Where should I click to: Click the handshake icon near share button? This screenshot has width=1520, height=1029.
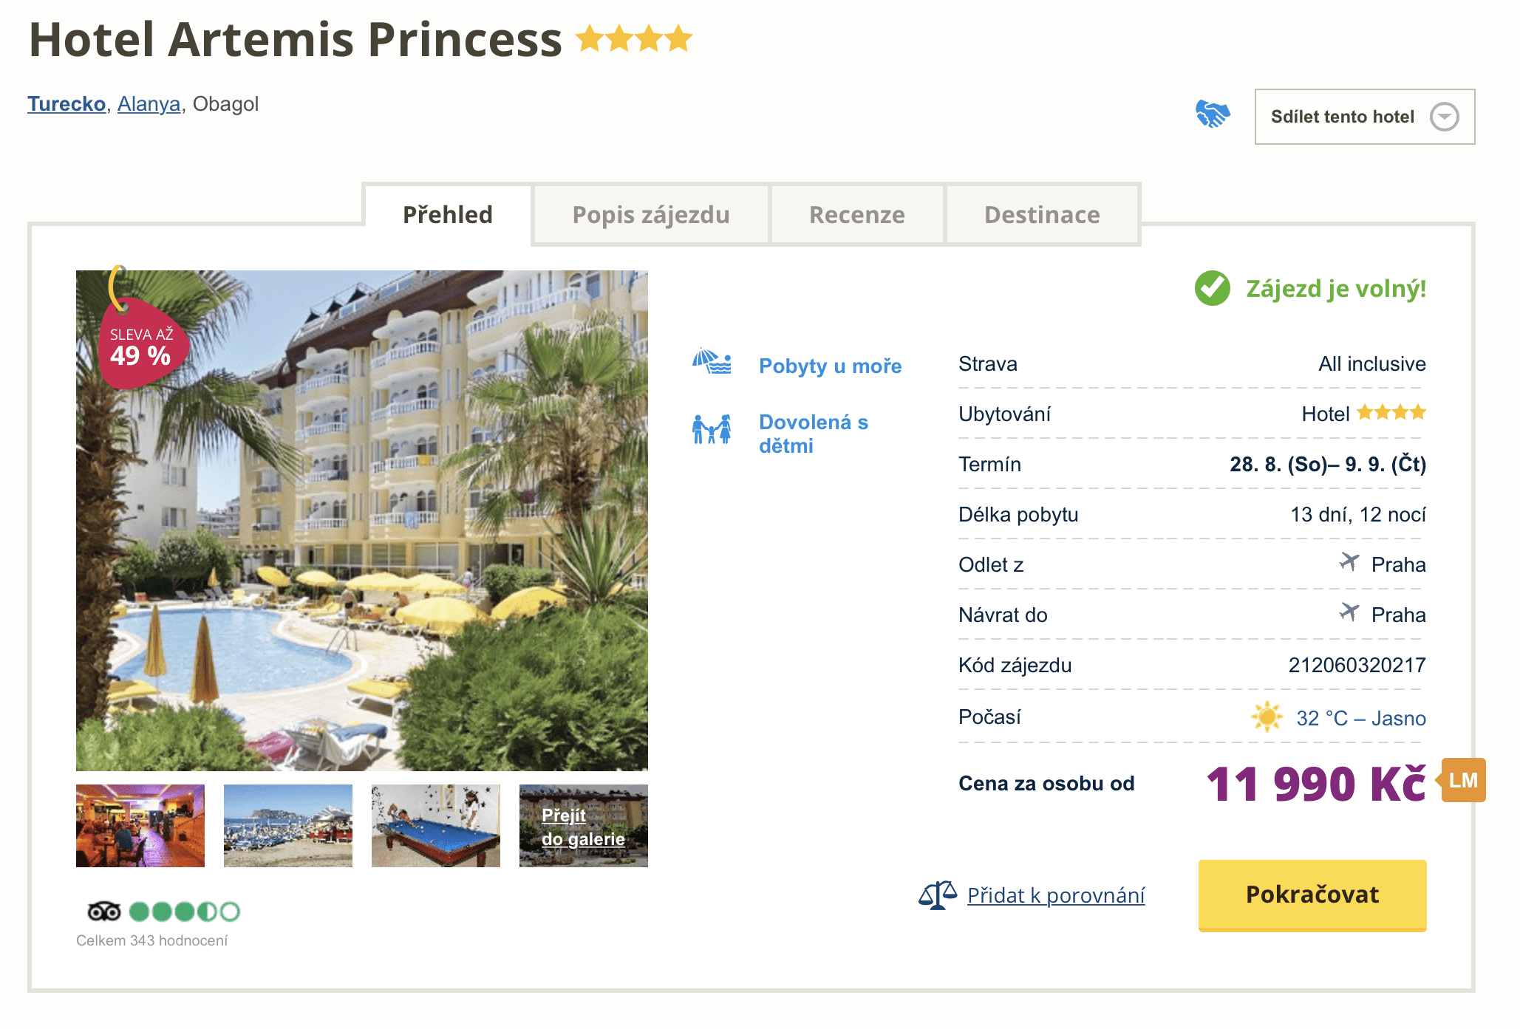pos(1213,114)
